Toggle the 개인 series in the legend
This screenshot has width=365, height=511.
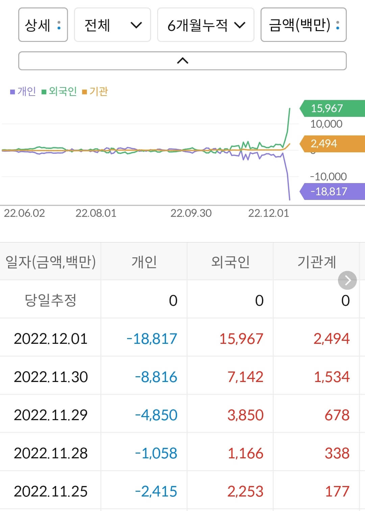point(26,91)
